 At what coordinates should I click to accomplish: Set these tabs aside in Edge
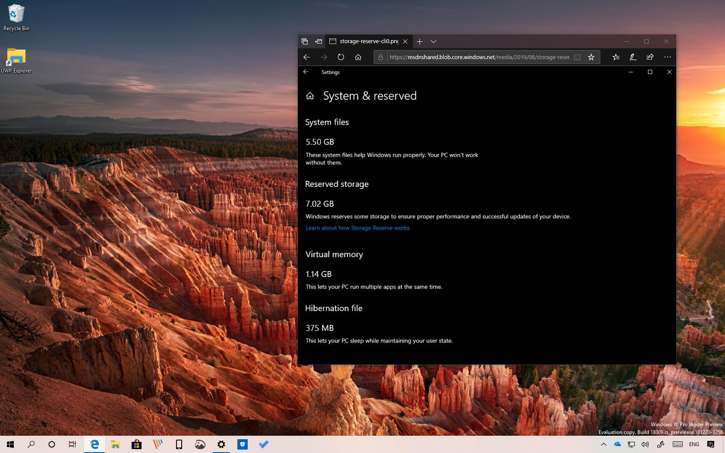318,41
